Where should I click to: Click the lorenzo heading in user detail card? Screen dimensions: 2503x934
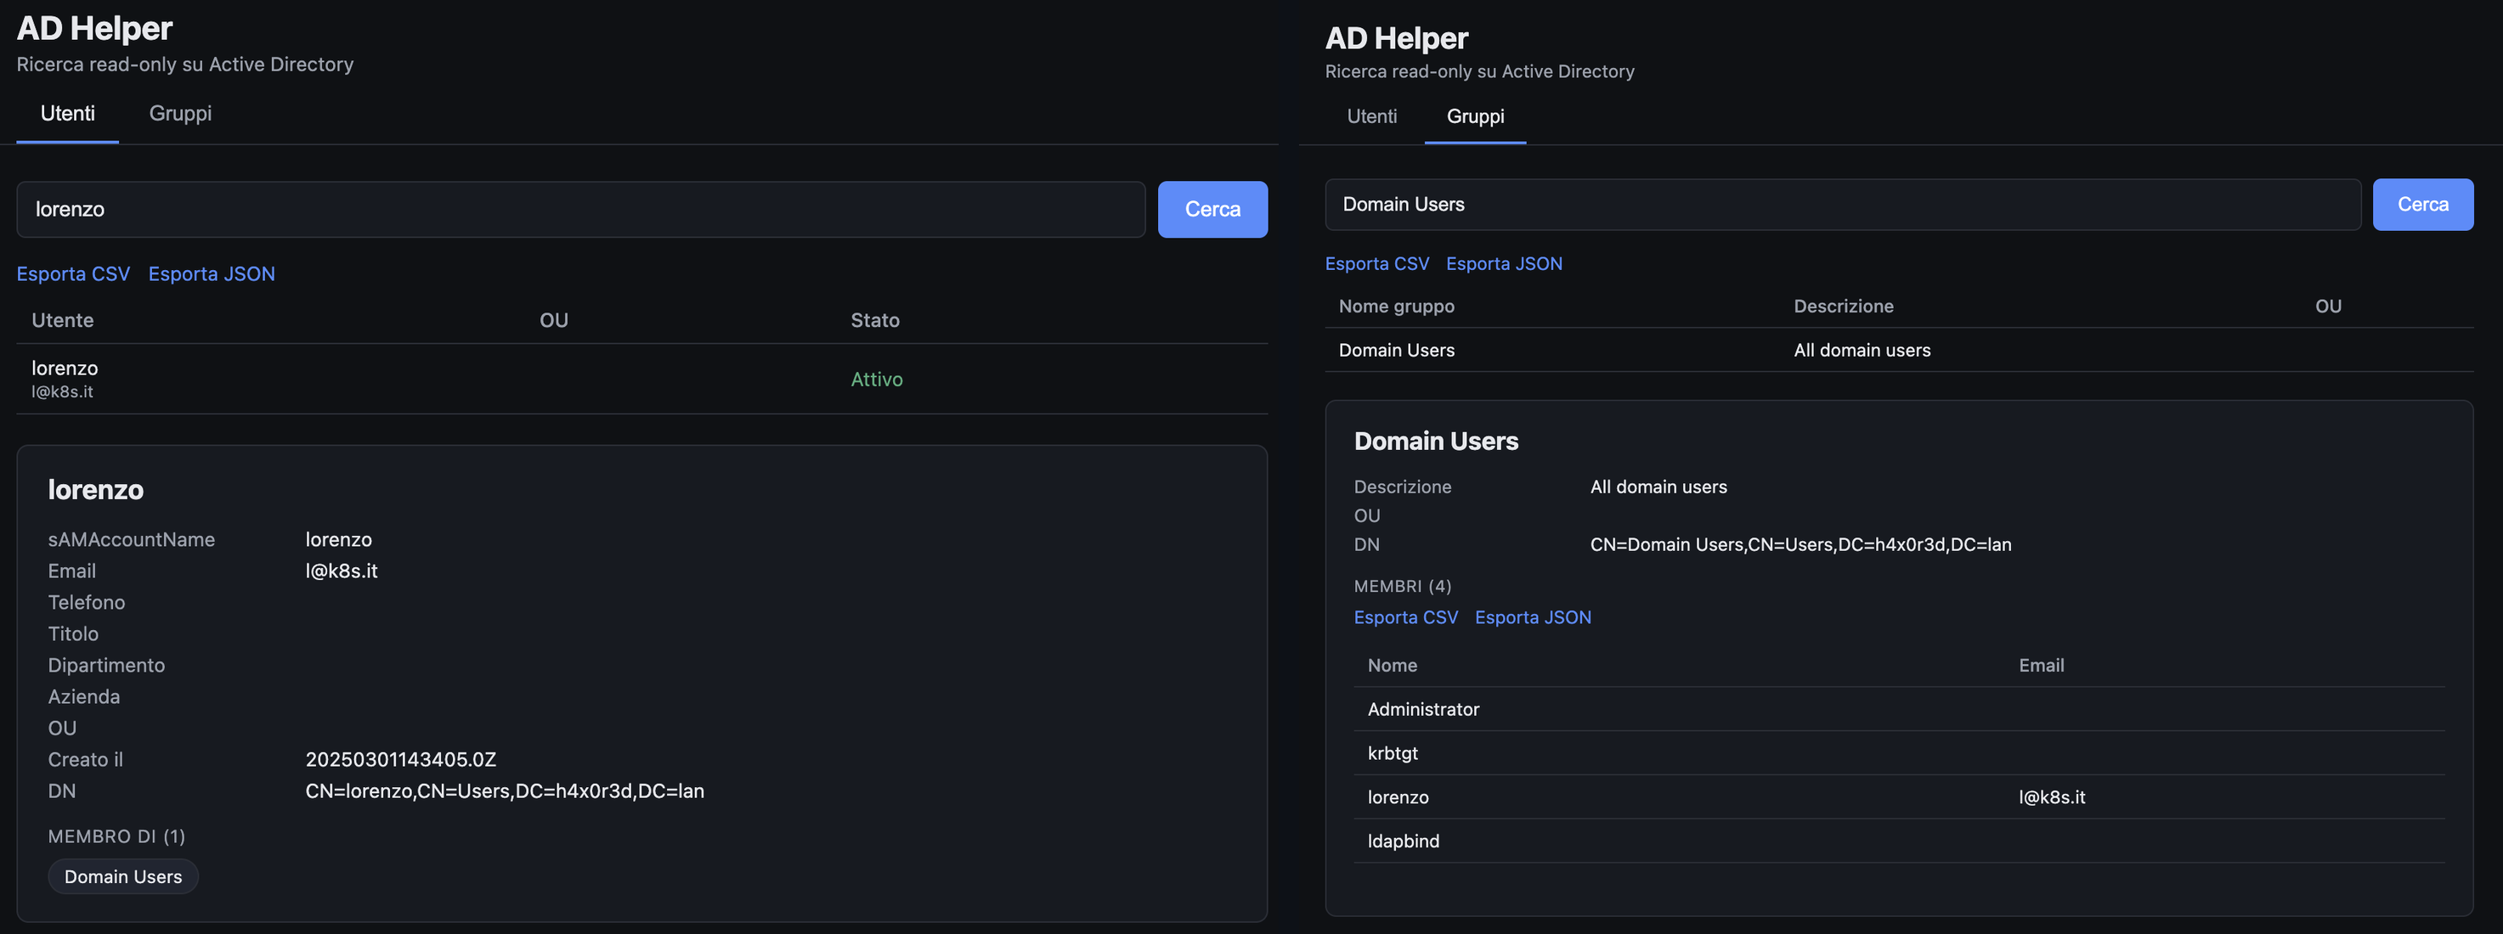(x=96, y=490)
